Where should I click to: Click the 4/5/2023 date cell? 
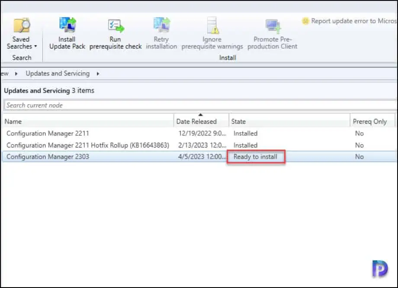click(202, 157)
